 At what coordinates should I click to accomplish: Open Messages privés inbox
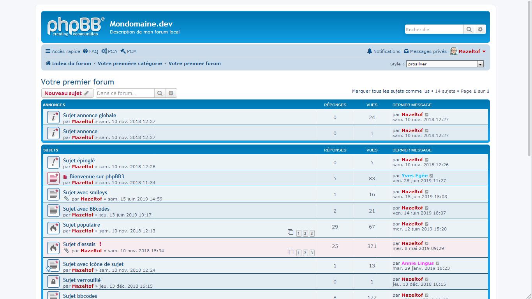point(425,51)
